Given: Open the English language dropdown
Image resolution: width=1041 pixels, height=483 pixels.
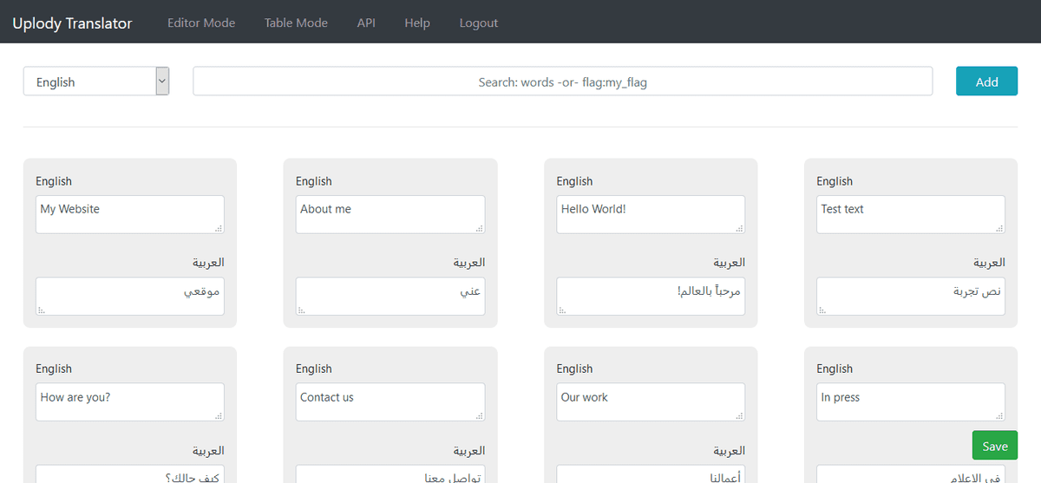Looking at the screenshot, I should 96,82.
